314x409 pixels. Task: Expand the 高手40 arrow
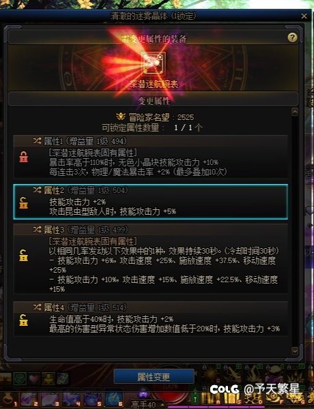coord(162,405)
